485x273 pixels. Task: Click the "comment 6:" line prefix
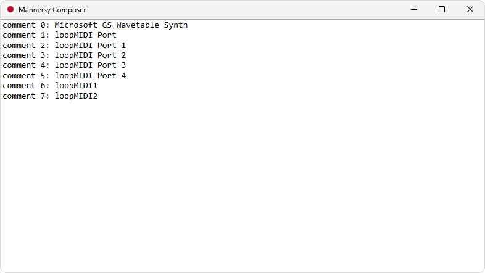(26, 86)
